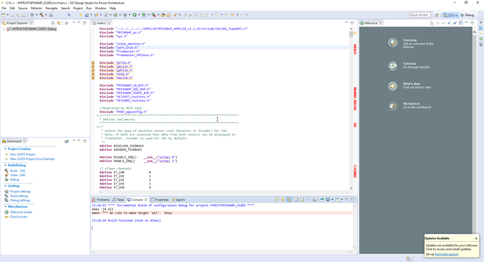Click the Welcome view Home icon
Viewport: 484px width, 262px height.
click(432, 23)
